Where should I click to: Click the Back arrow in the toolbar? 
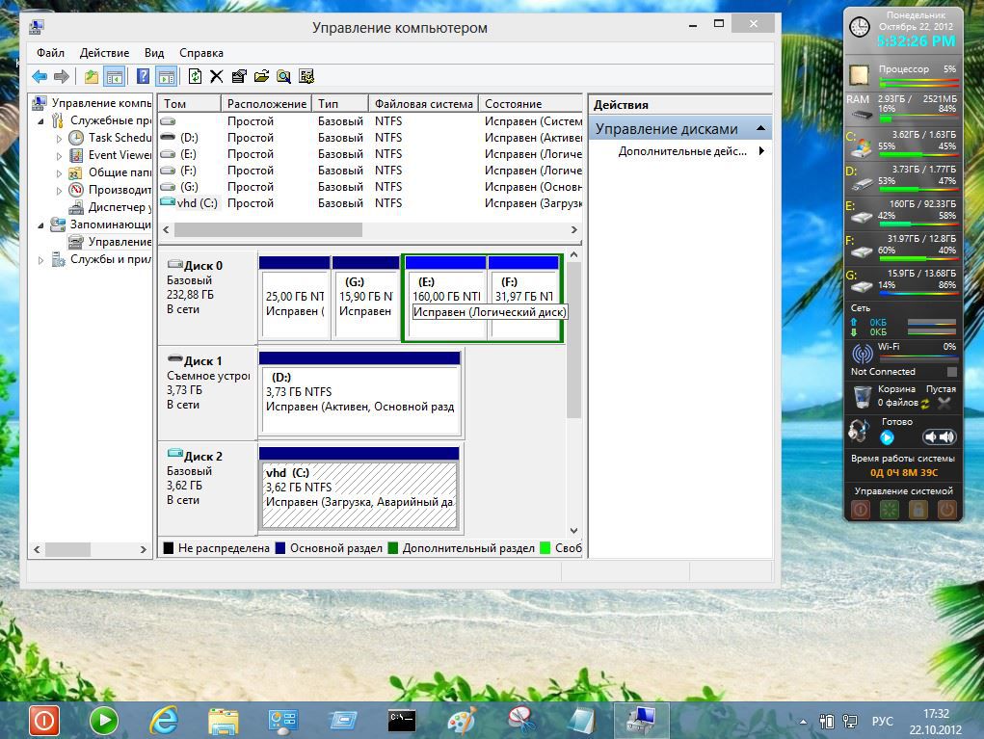point(39,77)
